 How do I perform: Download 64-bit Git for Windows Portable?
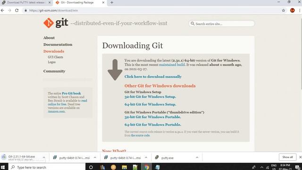point(153,125)
